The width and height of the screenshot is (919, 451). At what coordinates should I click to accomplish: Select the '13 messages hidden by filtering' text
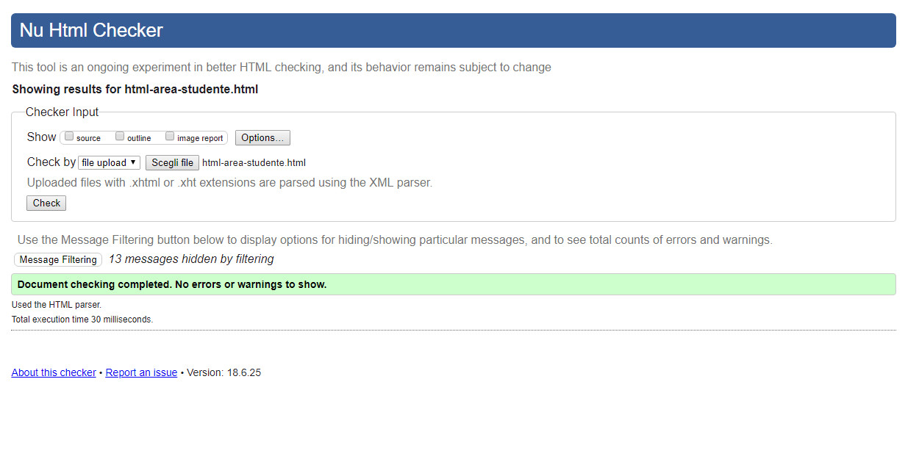191,259
